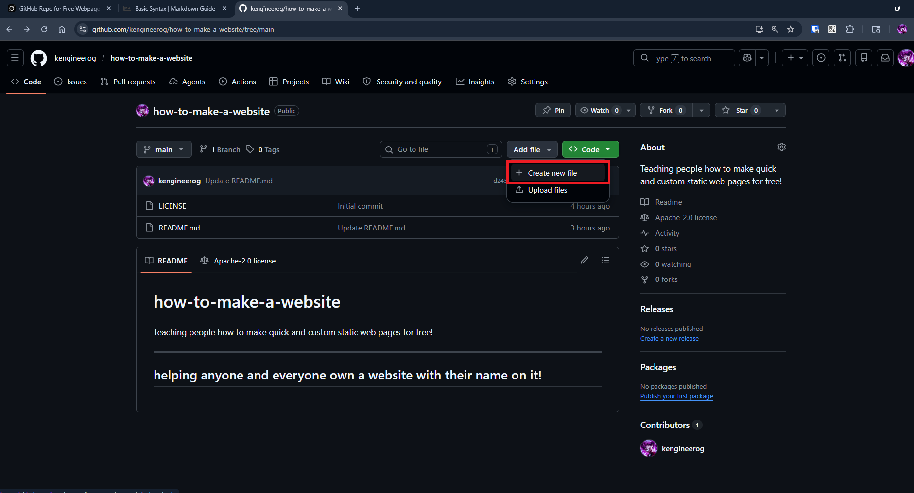The height and width of the screenshot is (493, 914).
Task: Fork the repository
Action: click(x=666, y=110)
